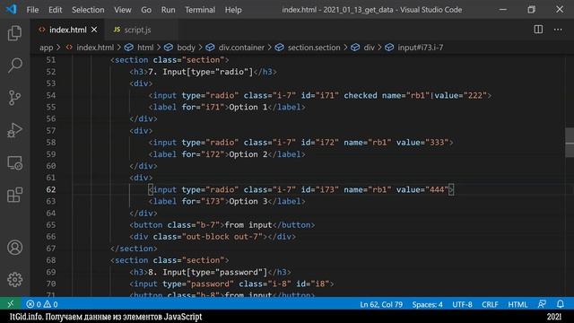Click the remote window indicator in status bar
This screenshot has width=574, height=323.
[10, 304]
